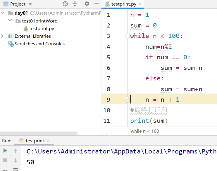The height and width of the screenshot is (171, 217).
Task: Click 'n = n + 1' on line 9
Action: click(162, 100)
